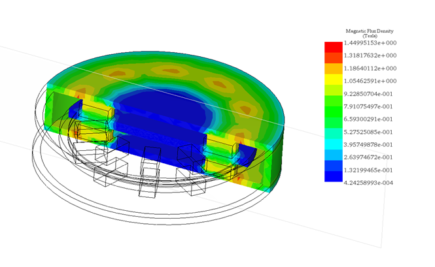Click the red swatch atop the legend
435x267 pixels.
(x=333, y=48)
